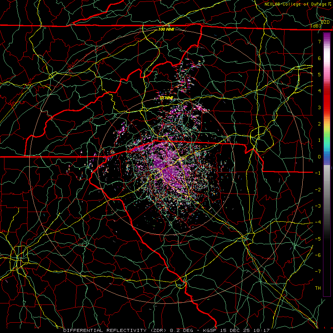Click the 5 value on the color scale
Screen dimensions: 333x333
[319, 74]
